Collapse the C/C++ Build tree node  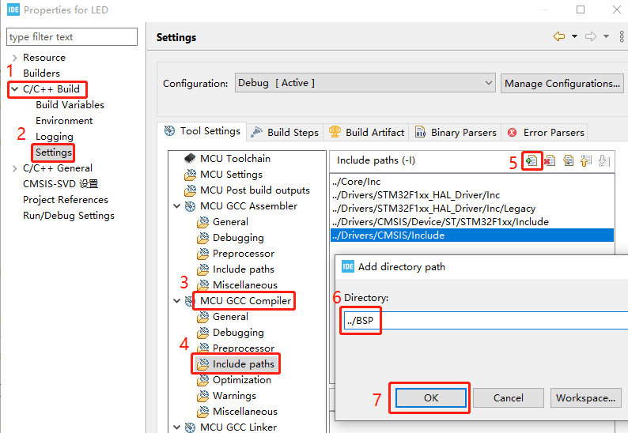click(x=15, y=88)
